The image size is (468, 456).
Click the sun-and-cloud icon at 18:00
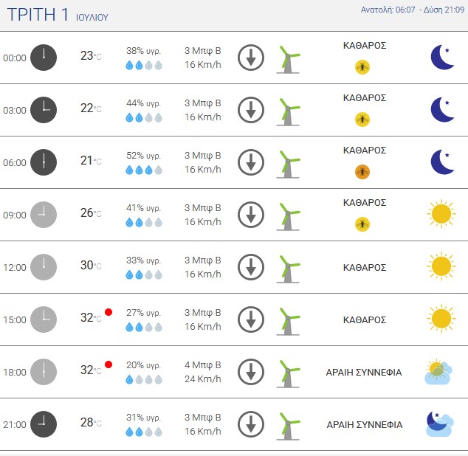click(438, 372)
